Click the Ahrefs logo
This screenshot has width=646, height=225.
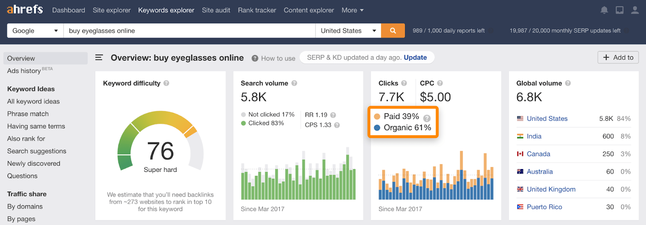click(x=25, y=10)
